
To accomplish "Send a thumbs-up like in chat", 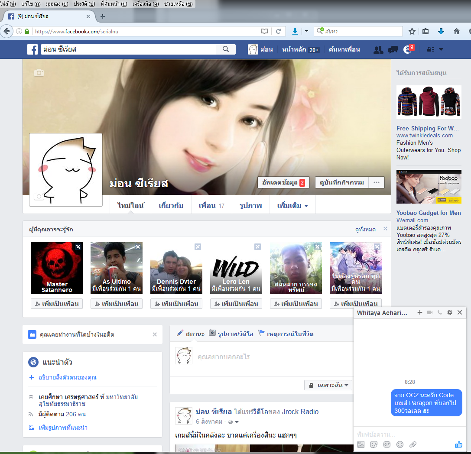I will point(459,444).
